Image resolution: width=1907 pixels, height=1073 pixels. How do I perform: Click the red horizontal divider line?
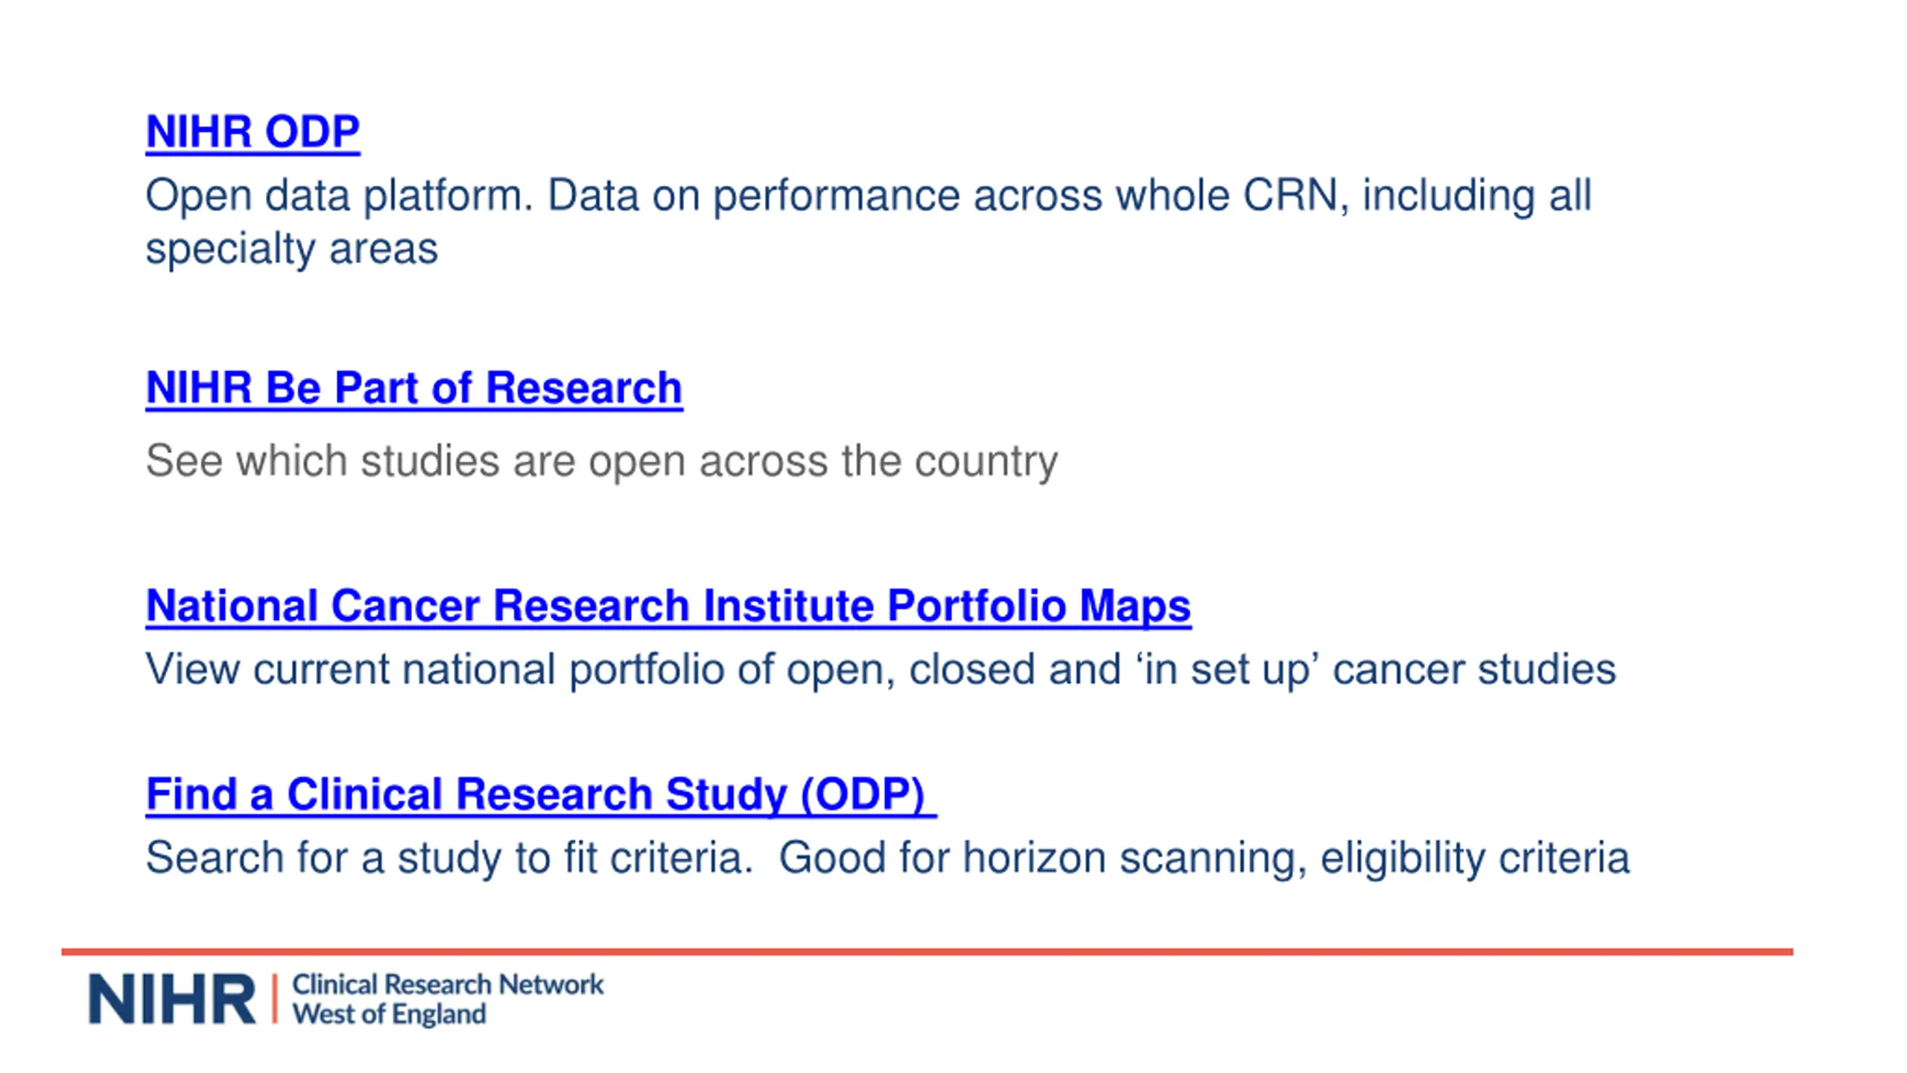click(x=927, y=952)
